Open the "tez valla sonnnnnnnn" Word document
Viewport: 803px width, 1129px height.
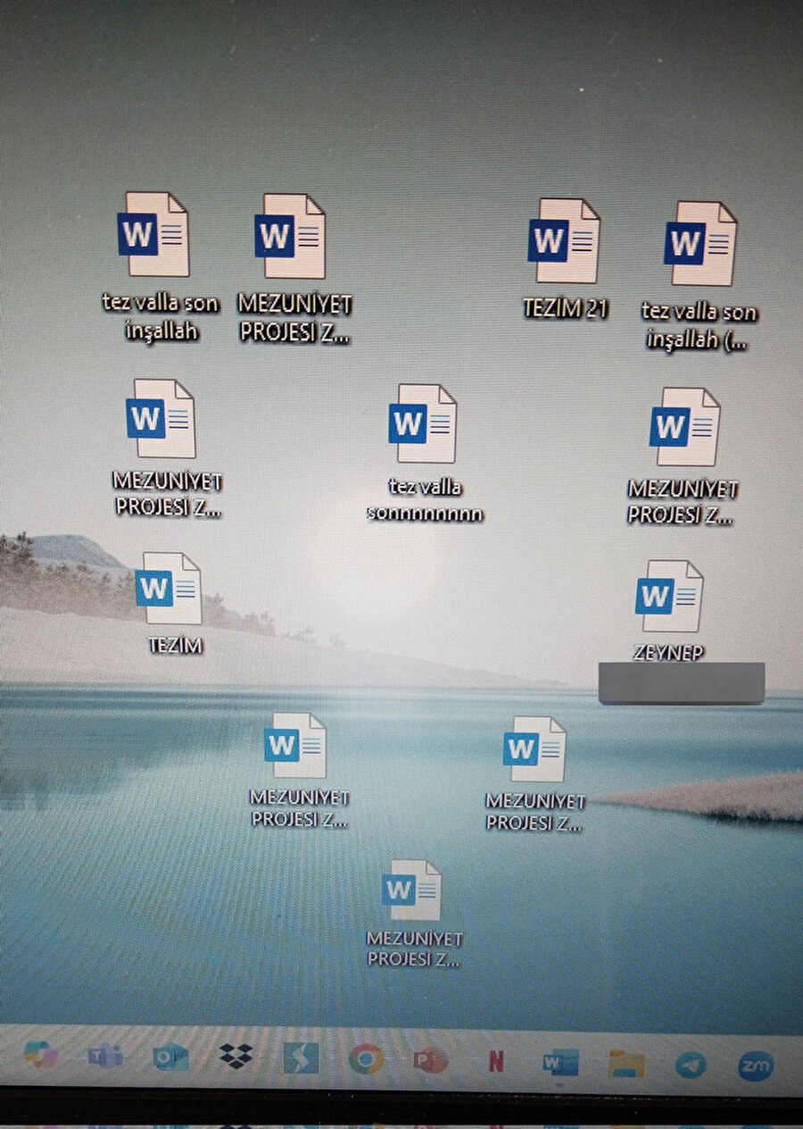point(423,424)
